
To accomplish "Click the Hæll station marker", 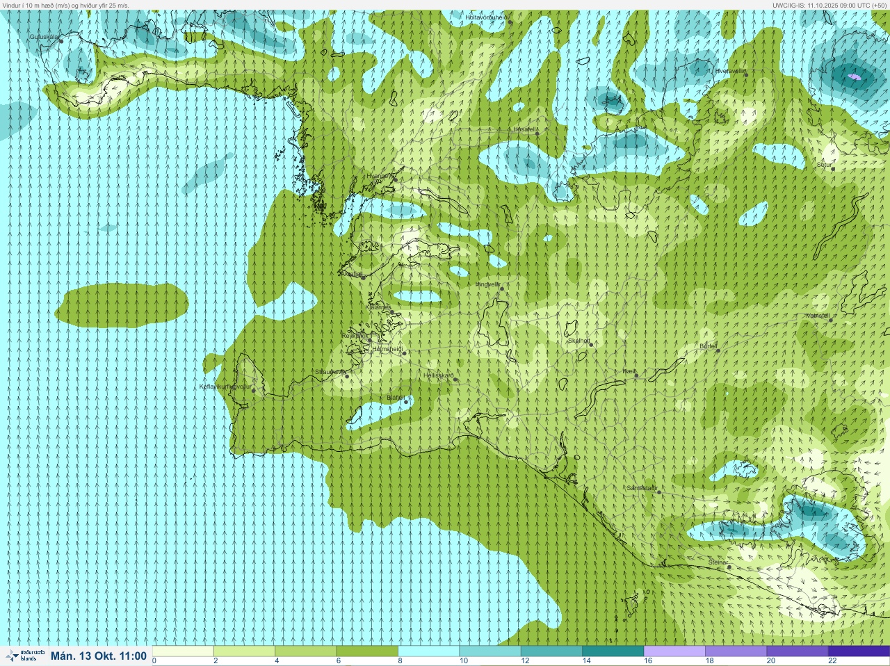I will pyautogui.click(x=636, y=375).
